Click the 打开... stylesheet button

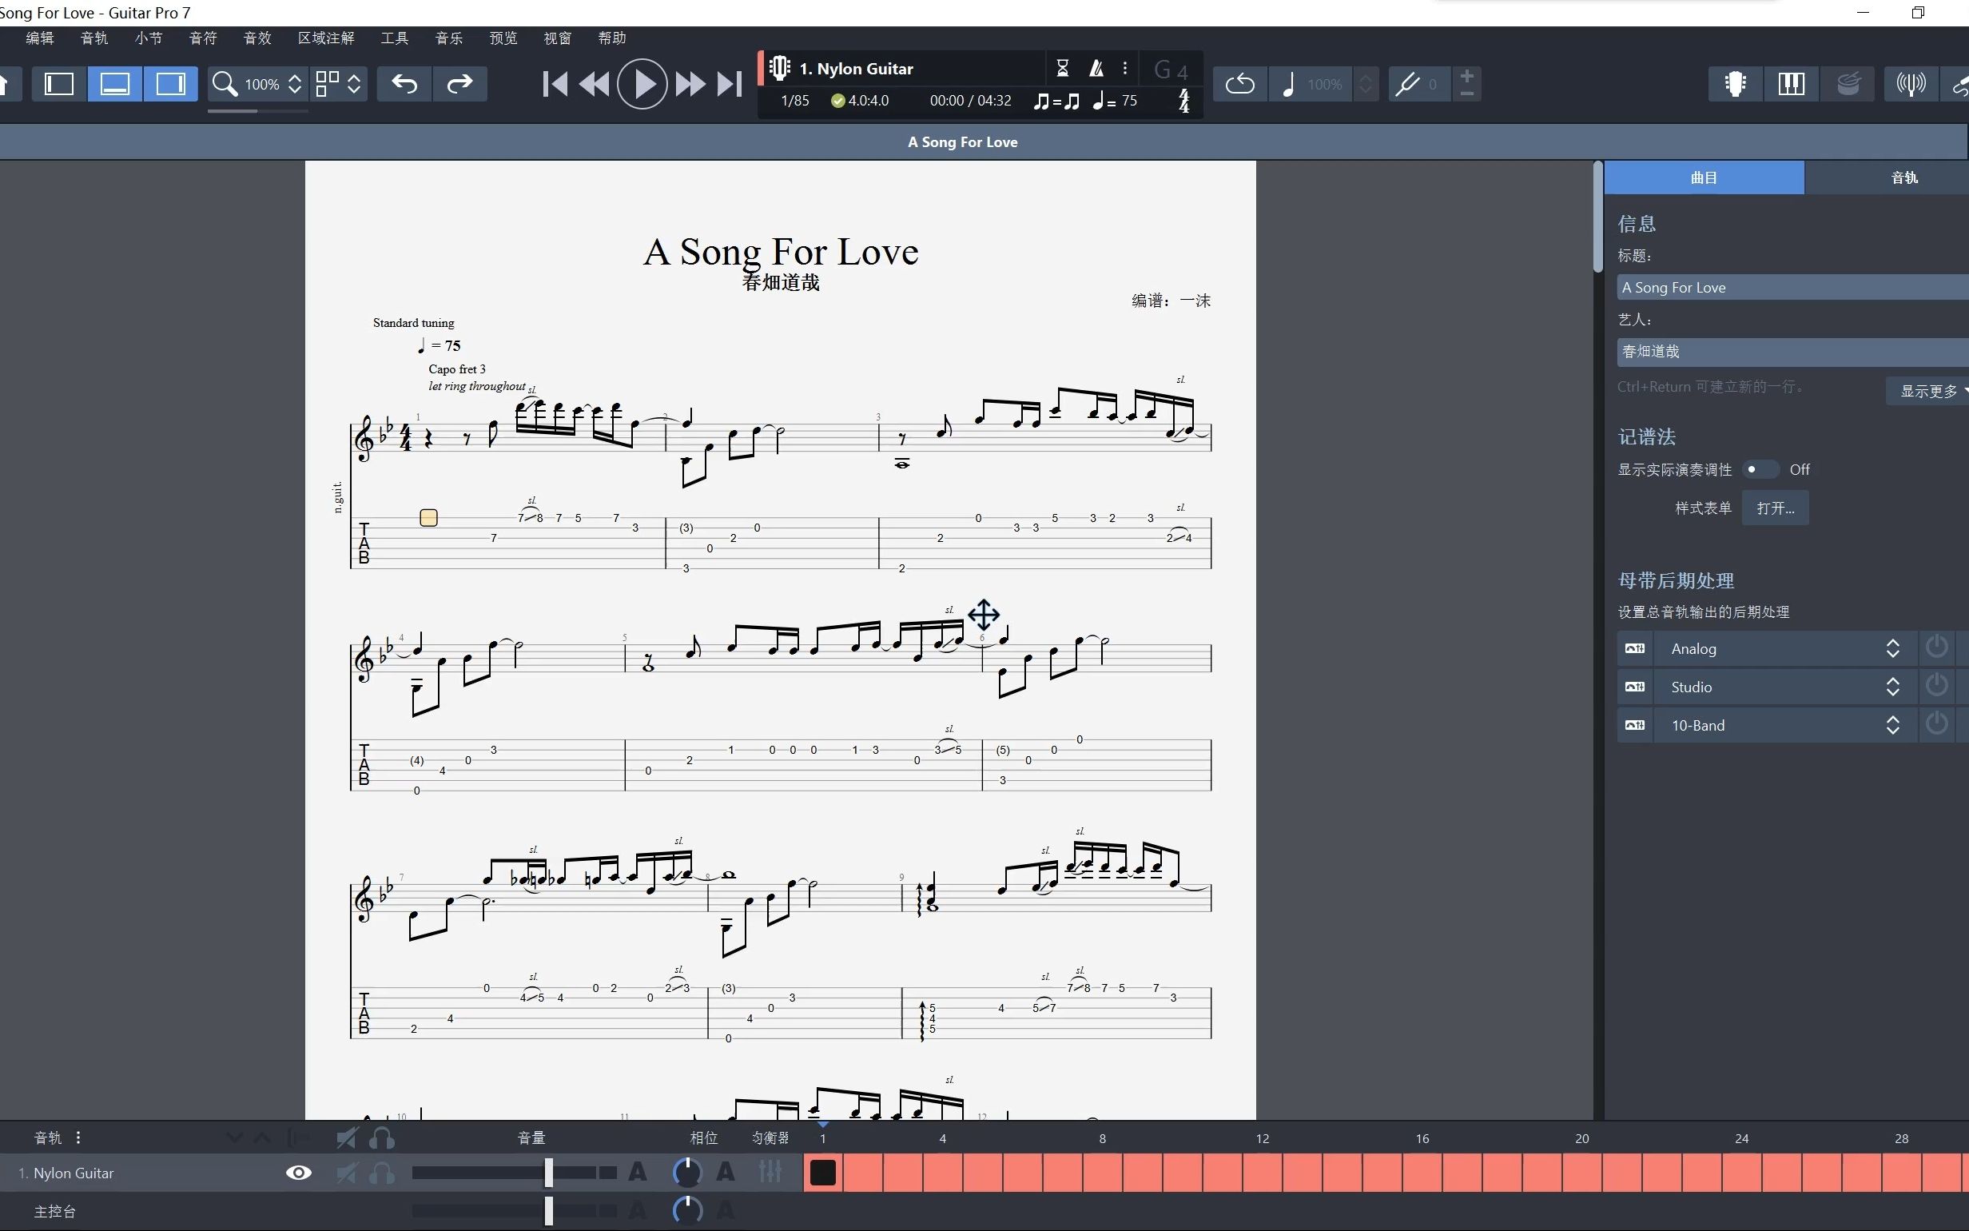(1776, 508)
